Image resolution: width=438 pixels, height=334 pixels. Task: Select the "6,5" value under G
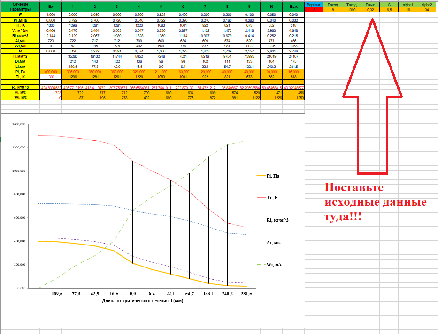(x=389, y=10)
